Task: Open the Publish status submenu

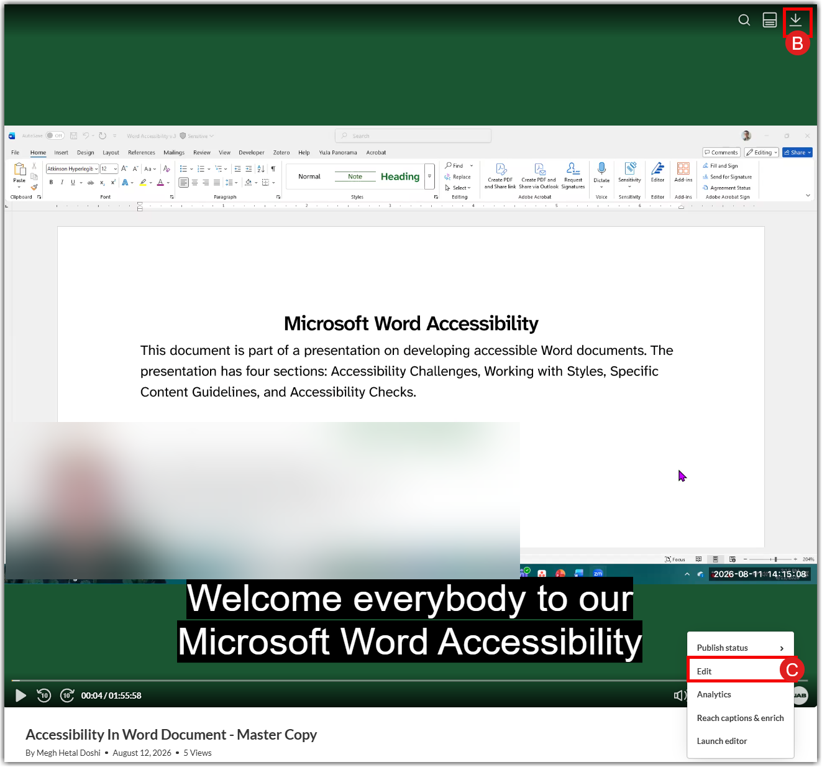Action: point(740,648)
